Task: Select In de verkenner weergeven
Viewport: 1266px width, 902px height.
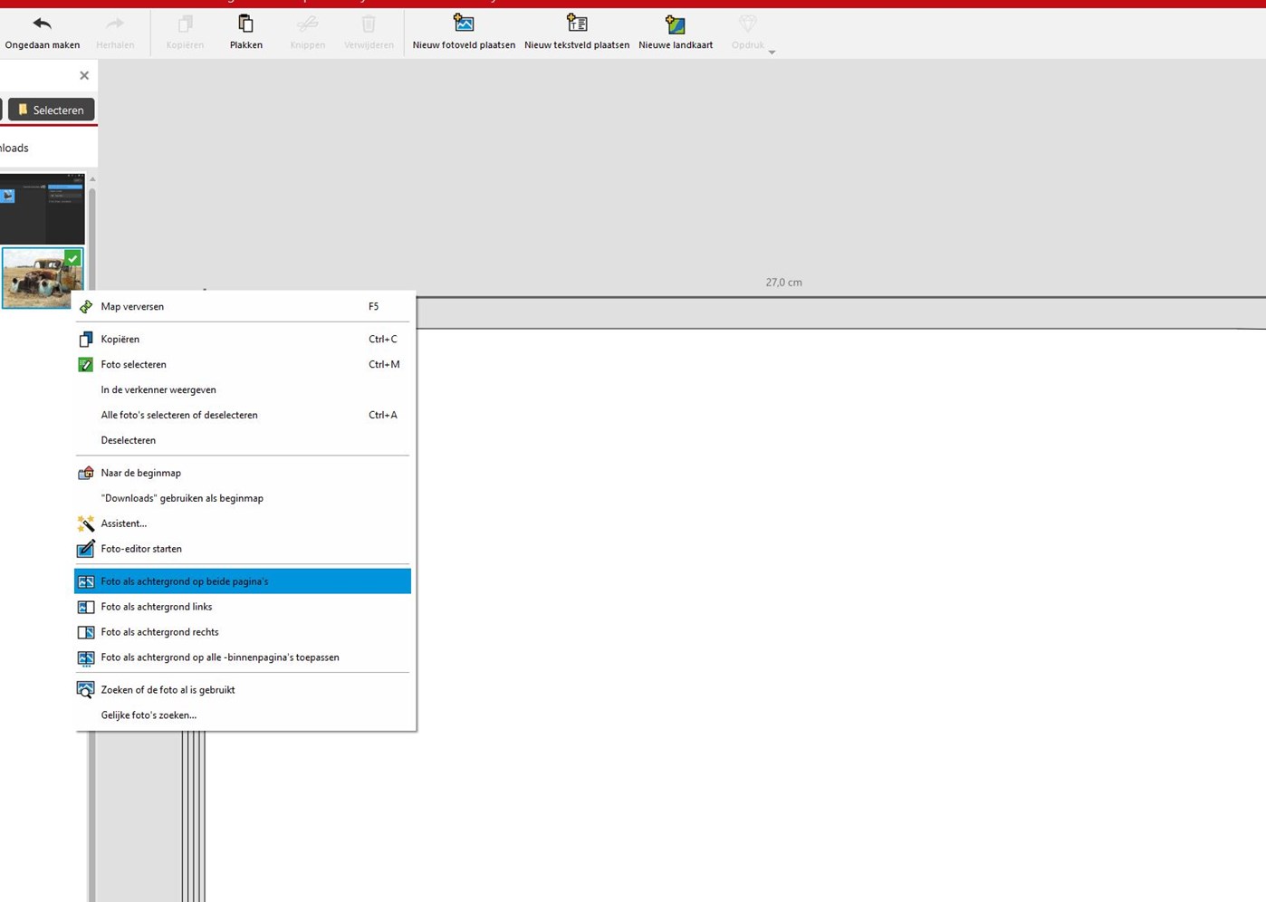Action: tap(158, 390)
